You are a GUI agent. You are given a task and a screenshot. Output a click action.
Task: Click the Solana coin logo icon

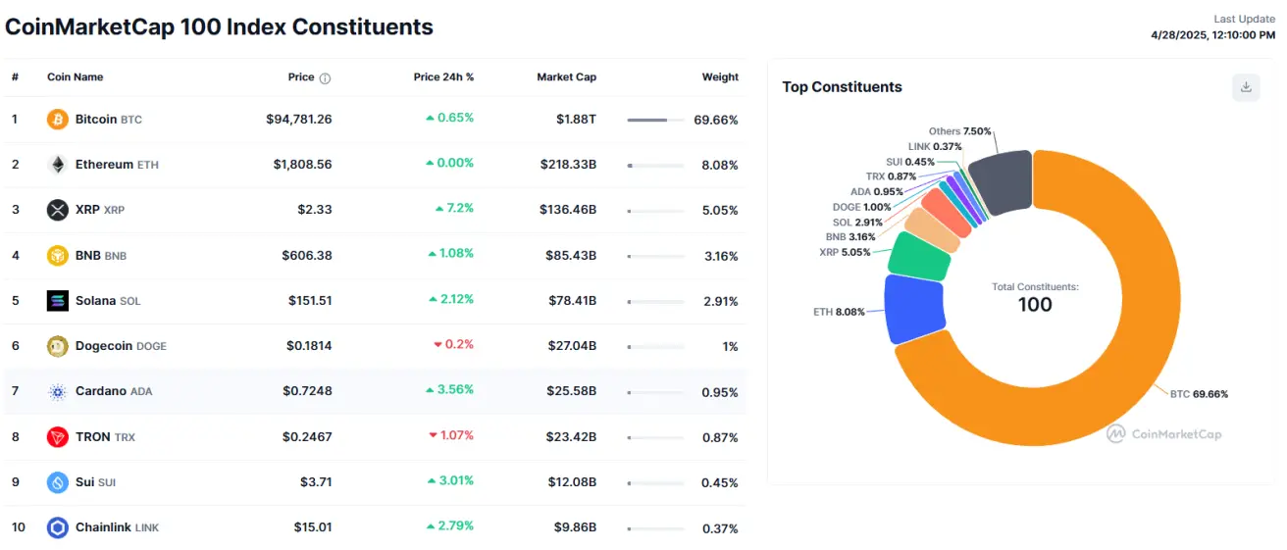coord(58,301)
